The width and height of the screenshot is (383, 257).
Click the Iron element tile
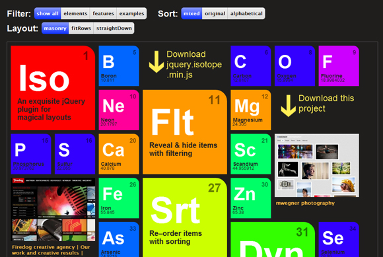click(119, 198)
